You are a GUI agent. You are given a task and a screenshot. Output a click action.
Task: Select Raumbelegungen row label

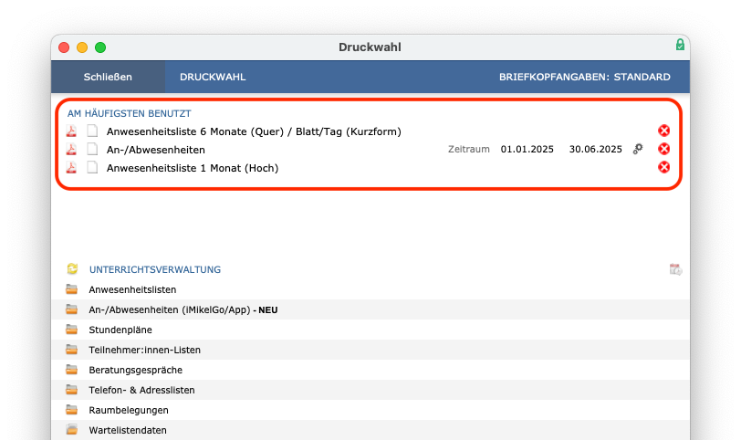129,410
